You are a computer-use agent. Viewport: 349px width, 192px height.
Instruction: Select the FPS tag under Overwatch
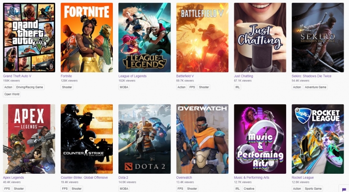pos(180,189)
